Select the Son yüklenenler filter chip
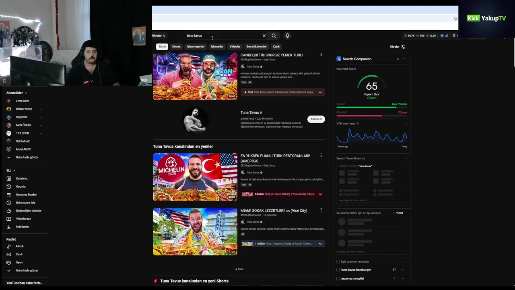Screen dimensions: 515x290 [256, 47]
